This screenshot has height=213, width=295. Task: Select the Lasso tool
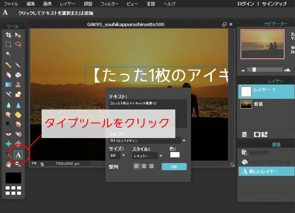(18, 44)
